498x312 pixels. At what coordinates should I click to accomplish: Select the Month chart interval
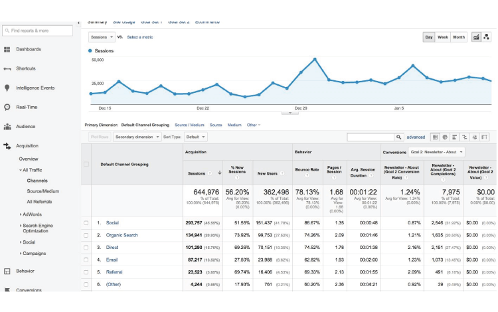[459, 37]
